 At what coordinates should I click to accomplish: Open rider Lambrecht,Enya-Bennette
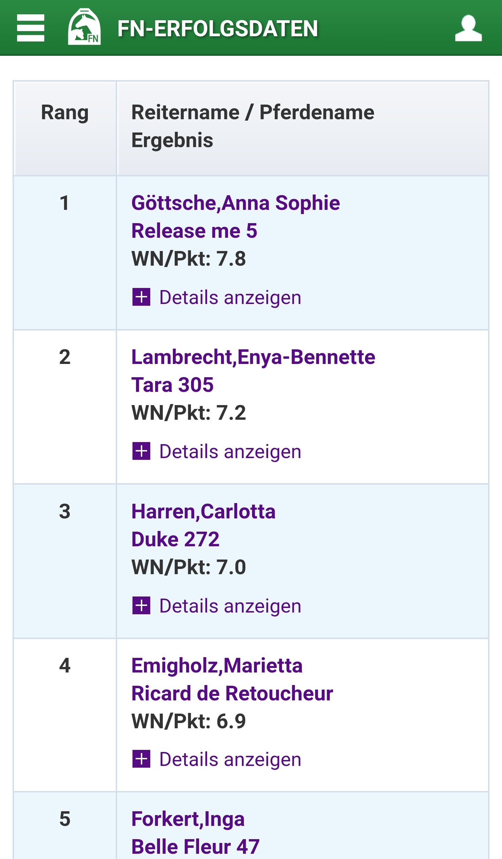point(253,357)
